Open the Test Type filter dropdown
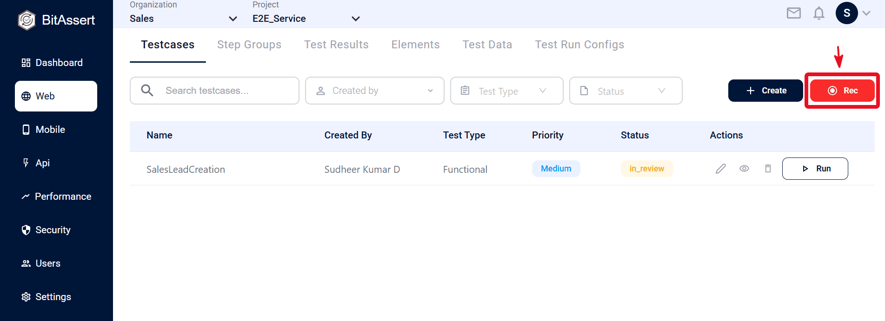This screenshot has width=885, height=321. point(507,91)
